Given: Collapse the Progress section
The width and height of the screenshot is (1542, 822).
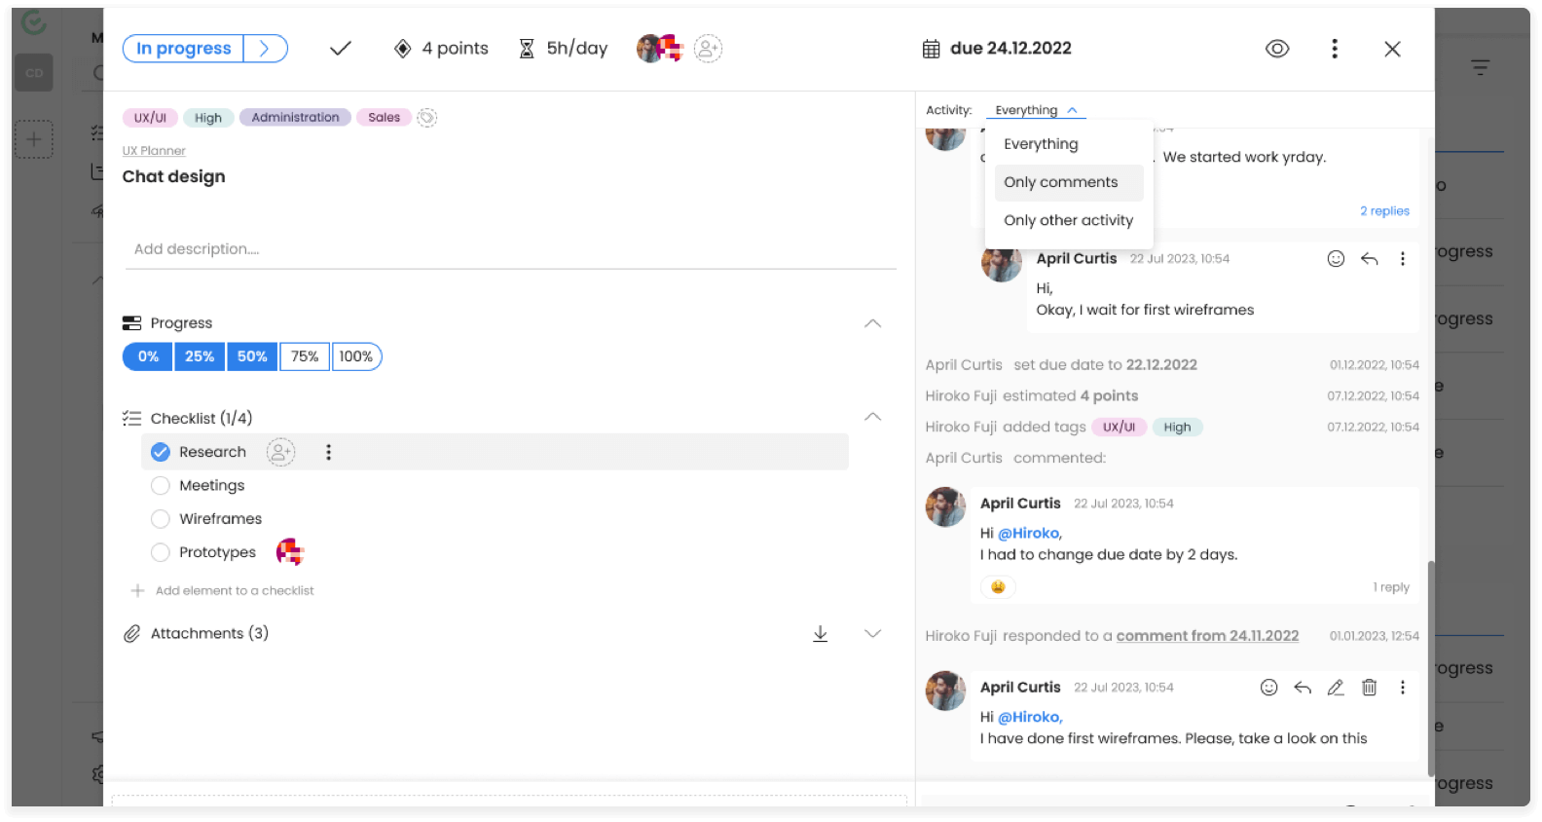Looking at the screenshot, I should 872,323.
